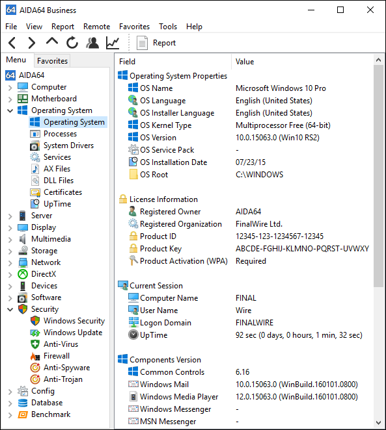The width and height of the screenshot is (386, 430).
Task: Expand the Computer tree node
Action: (x=10, y=88)
